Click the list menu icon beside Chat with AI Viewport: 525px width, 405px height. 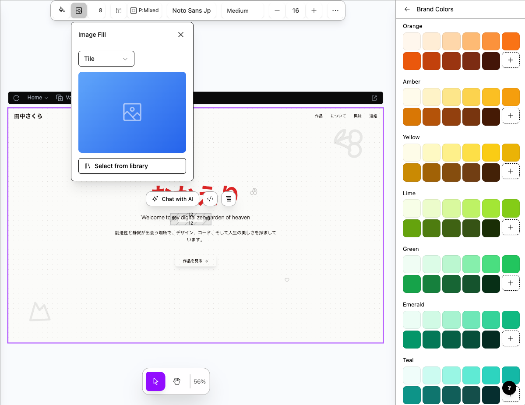[x=228, y=199]
